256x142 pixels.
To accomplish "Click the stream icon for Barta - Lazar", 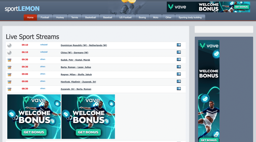I will pyautogui.click(x=178, y=67).
